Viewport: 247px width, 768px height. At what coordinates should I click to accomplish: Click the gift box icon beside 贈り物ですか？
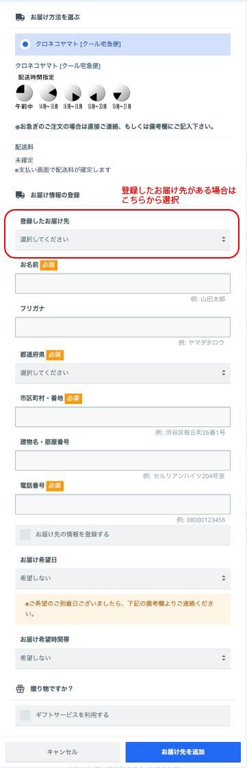[x=20, y=688]
